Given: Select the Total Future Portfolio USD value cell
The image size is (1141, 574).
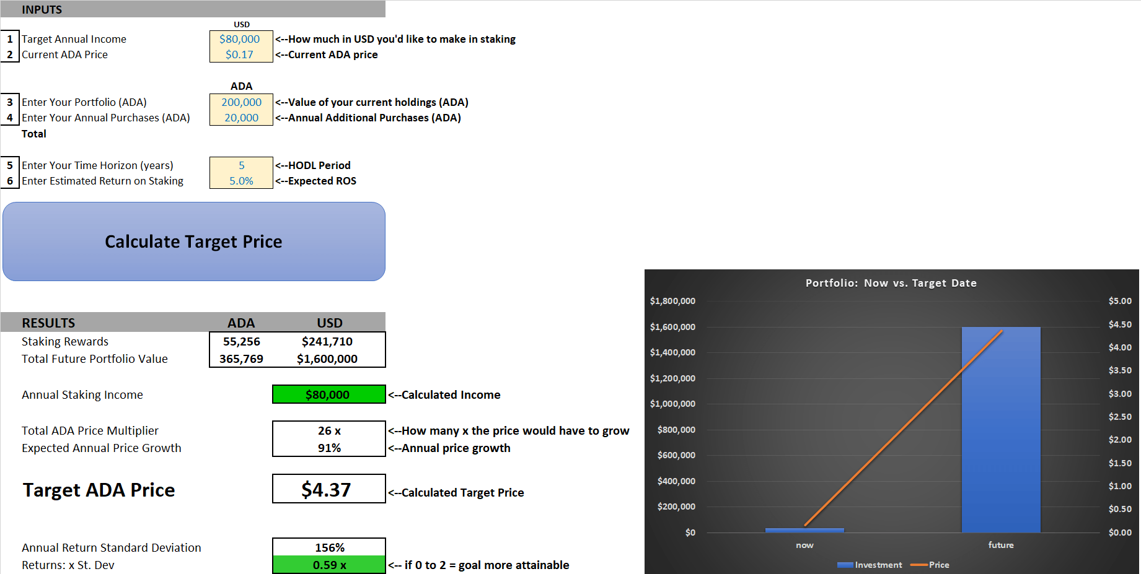Looking at the screenshot, I should (x=327, y=359).
